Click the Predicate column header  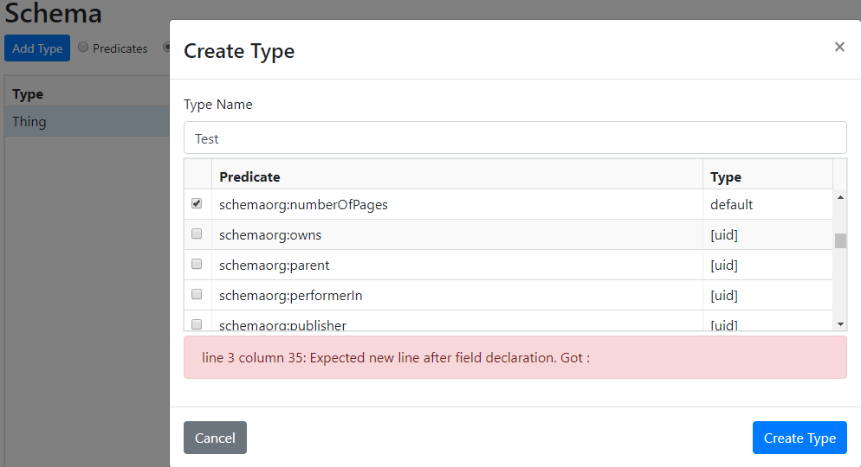click(x=249, y=176)
